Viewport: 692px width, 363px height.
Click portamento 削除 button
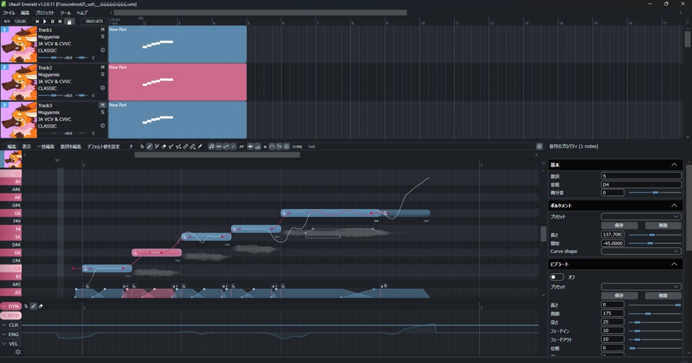click(663, 225)
